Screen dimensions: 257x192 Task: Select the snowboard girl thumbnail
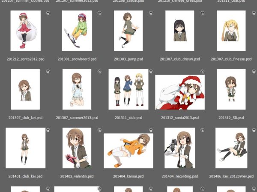coord(77,31)
